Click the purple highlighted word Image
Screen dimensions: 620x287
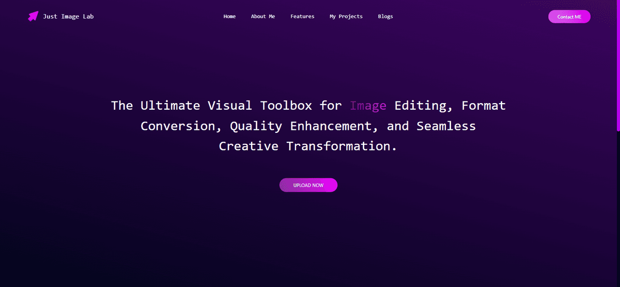pos(368,106)
